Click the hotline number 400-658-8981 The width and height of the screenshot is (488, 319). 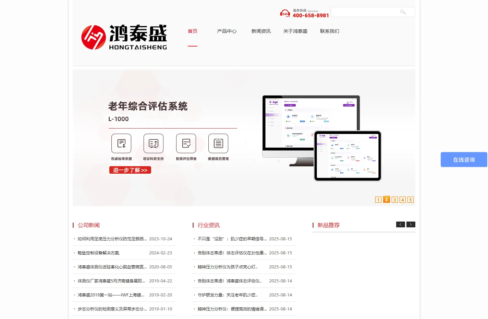(x=311, y=15)
